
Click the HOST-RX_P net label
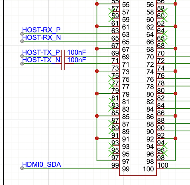pyautogui.click(x=41, y=30)
